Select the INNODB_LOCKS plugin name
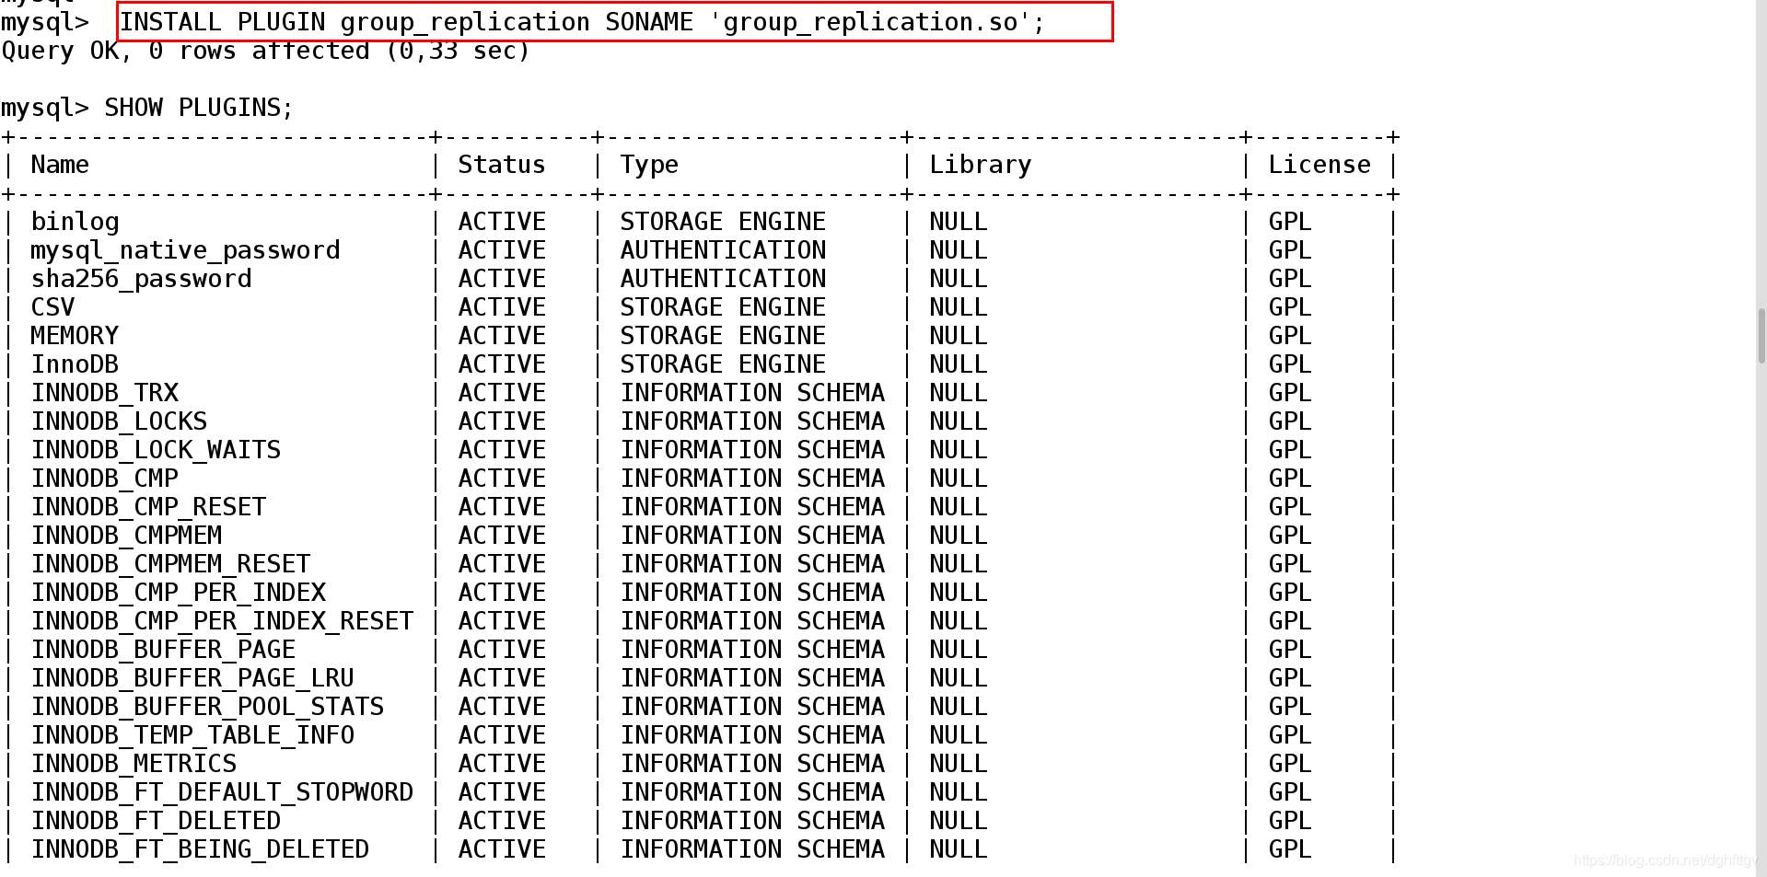1767x877 pixels. pos(119,421)
